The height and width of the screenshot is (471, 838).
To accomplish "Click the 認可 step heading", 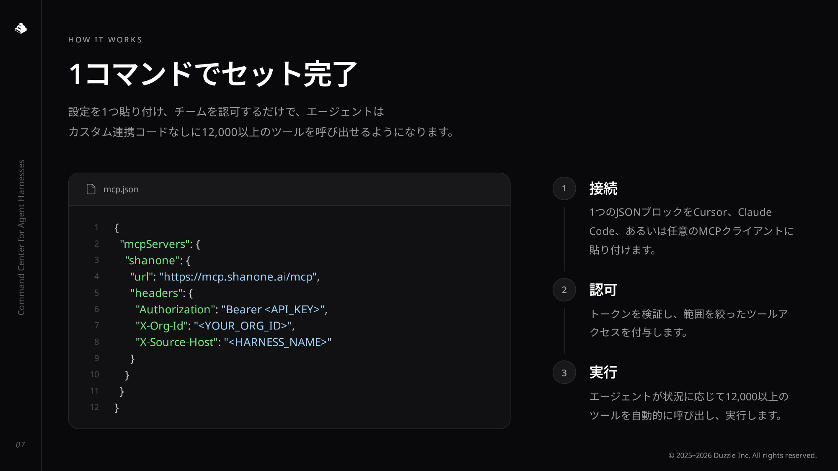I will (603, 290).
